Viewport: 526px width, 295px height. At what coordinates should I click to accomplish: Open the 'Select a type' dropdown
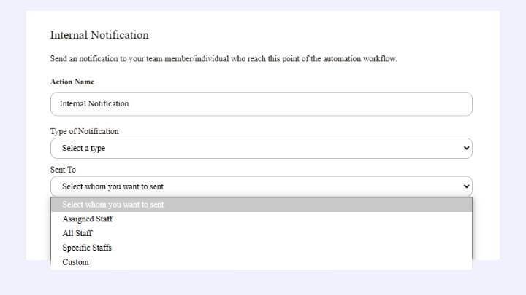261,149
